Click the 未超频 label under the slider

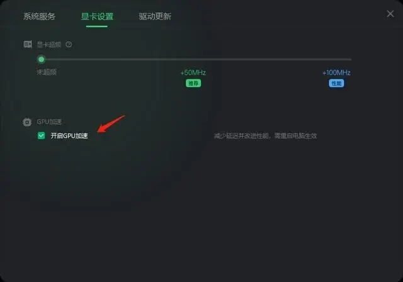click(x=47, y=72)
